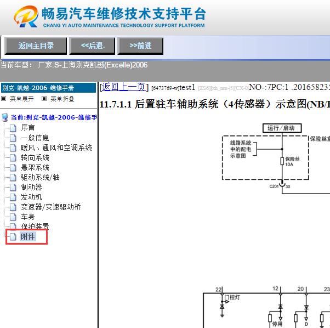
Task: Click the 当前车型 vehicle info text
Action: (74, 65)
